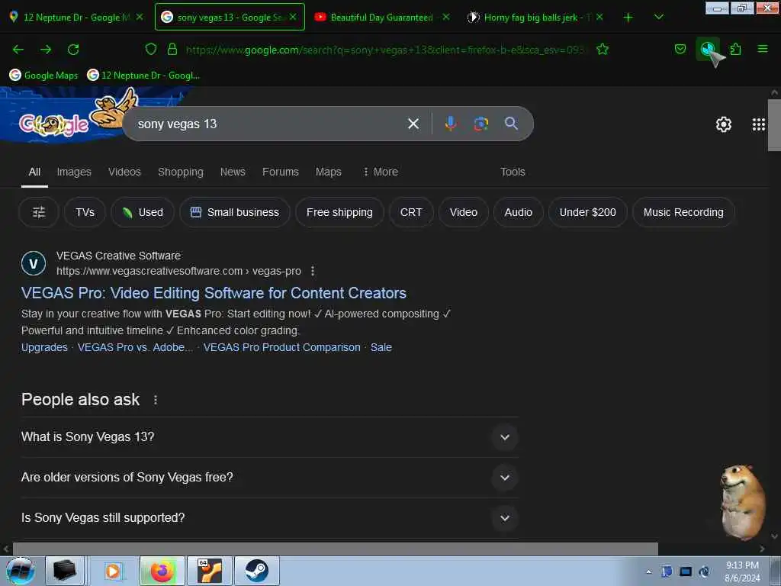
Task: Submit search with magnifying glass icon
Action: 511,124
